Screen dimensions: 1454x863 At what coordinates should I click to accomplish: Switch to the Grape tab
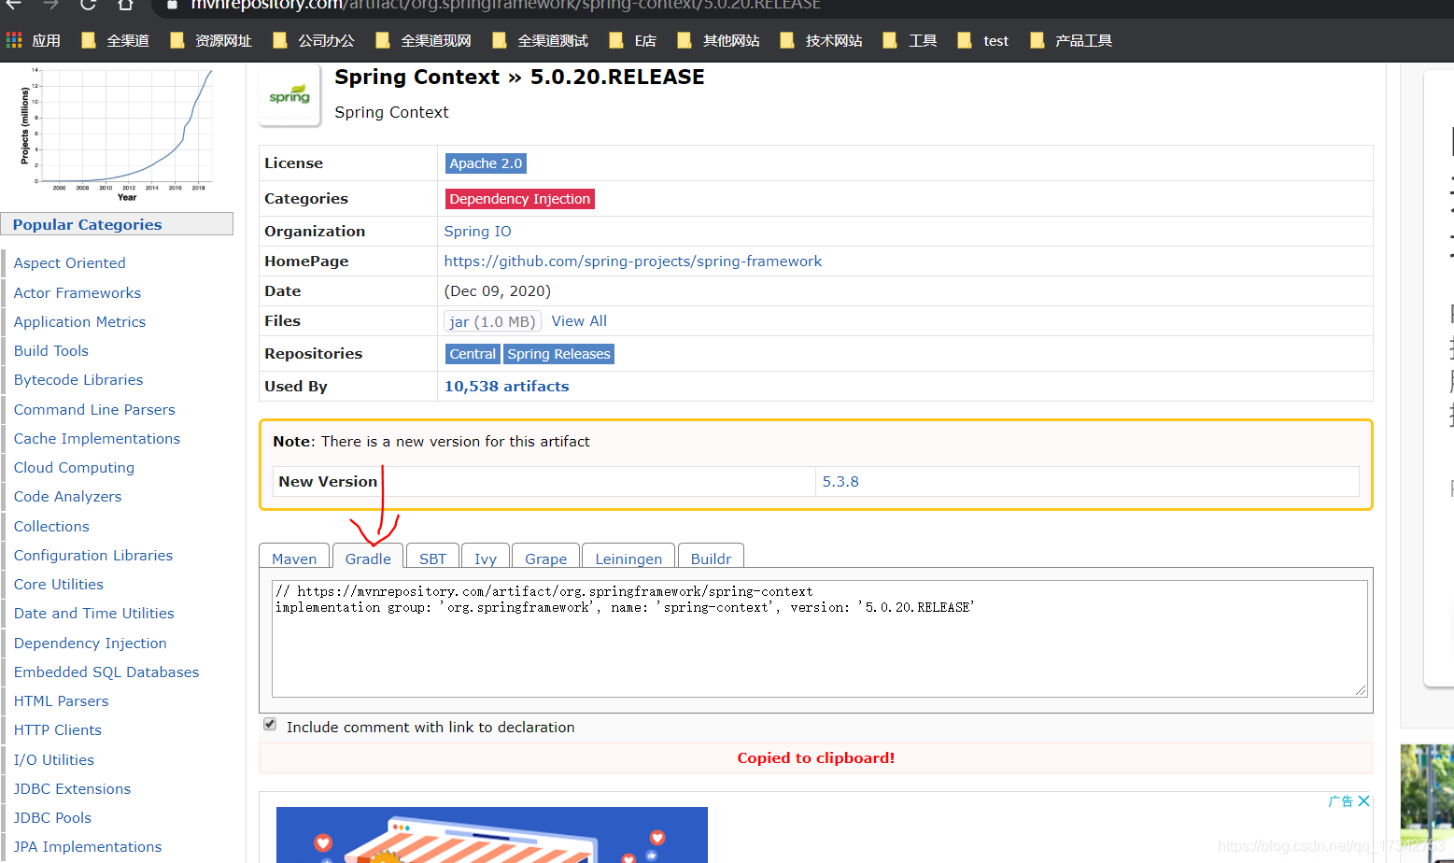coord(545,557)
